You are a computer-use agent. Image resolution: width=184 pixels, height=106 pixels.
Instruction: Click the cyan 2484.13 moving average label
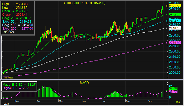pos(175,21)
